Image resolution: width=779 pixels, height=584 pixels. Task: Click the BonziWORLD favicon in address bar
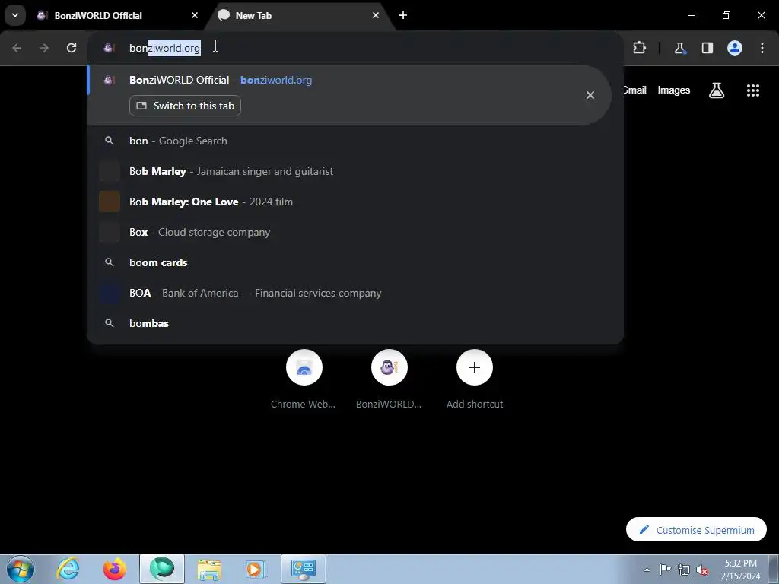(x=109, y=48)
